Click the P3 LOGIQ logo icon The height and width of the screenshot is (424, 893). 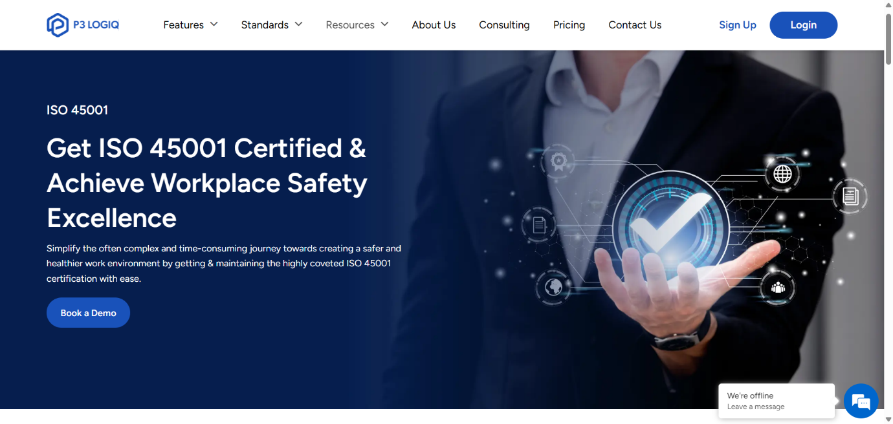coord(56,25)
